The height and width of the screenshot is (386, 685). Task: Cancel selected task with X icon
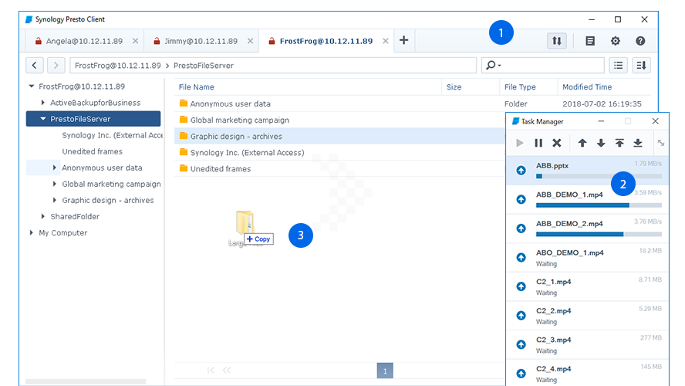pyautogui.click(x=557, y=143)
